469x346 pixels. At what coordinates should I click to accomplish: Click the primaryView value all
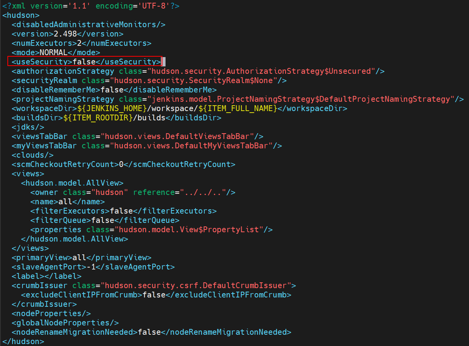tap(79, 257)
